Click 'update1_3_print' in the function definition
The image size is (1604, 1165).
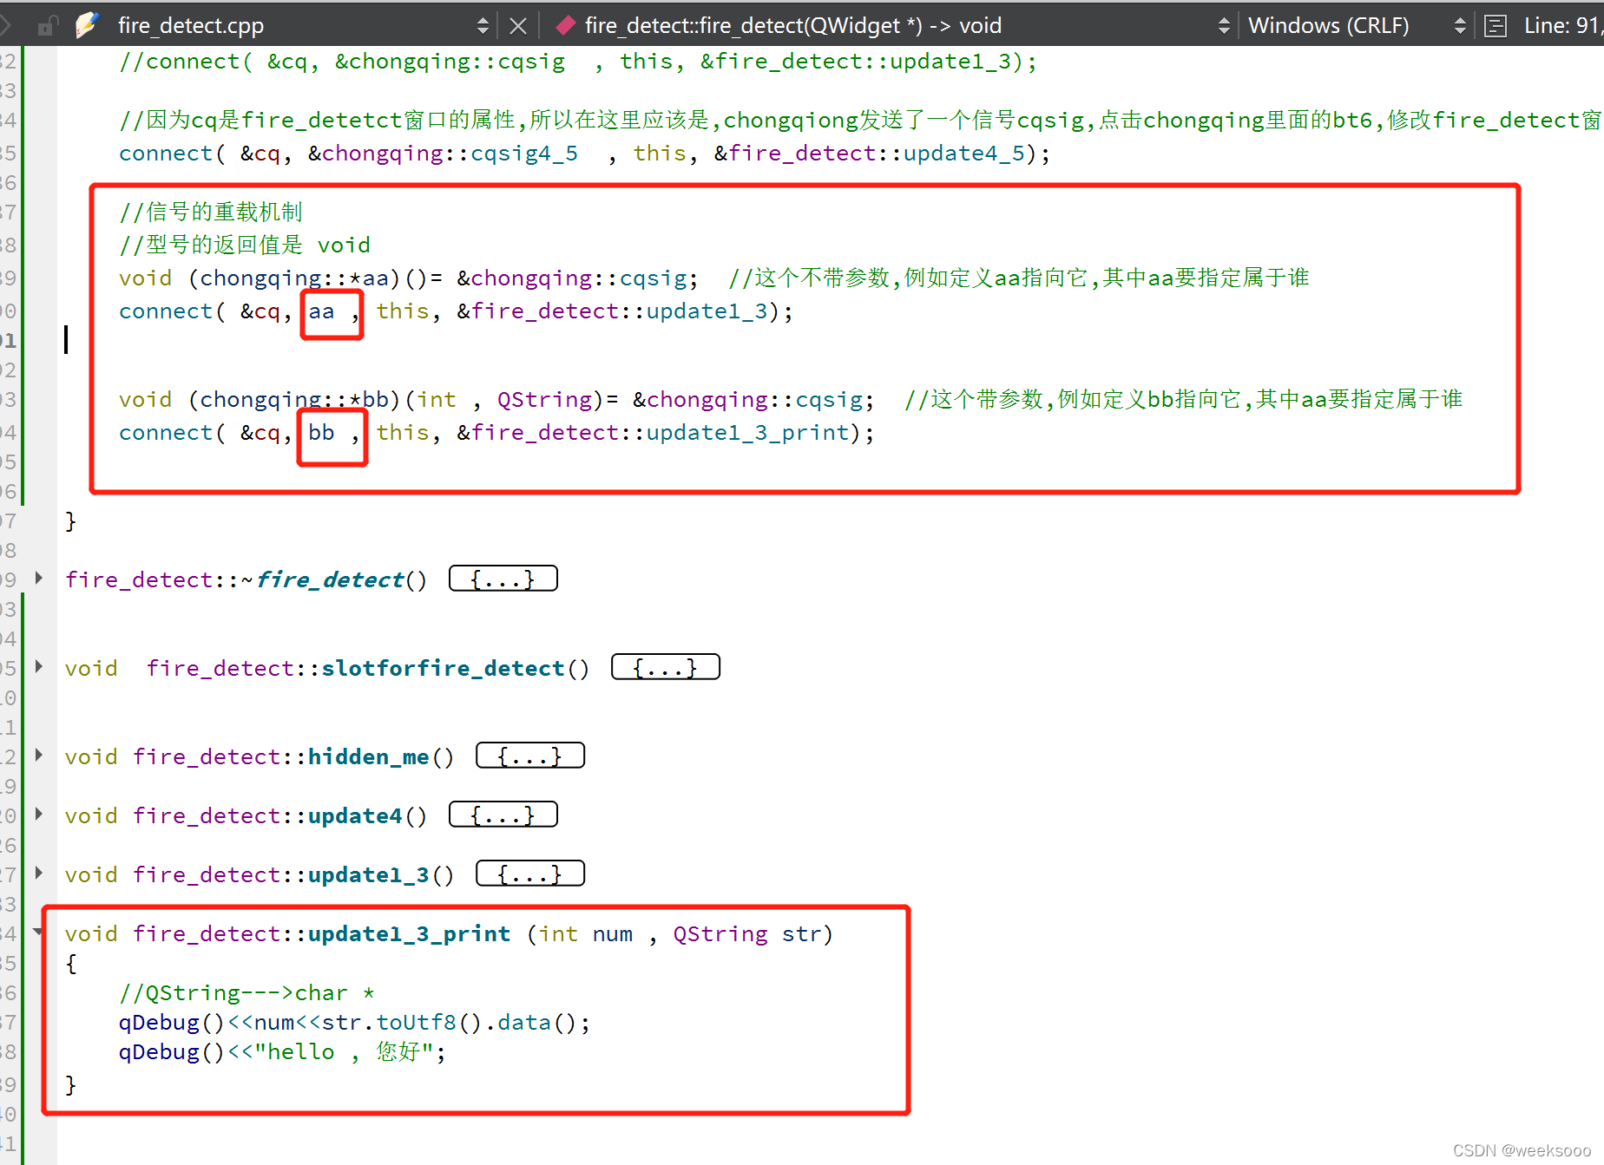pyautogui.click(x=410, y=934)
